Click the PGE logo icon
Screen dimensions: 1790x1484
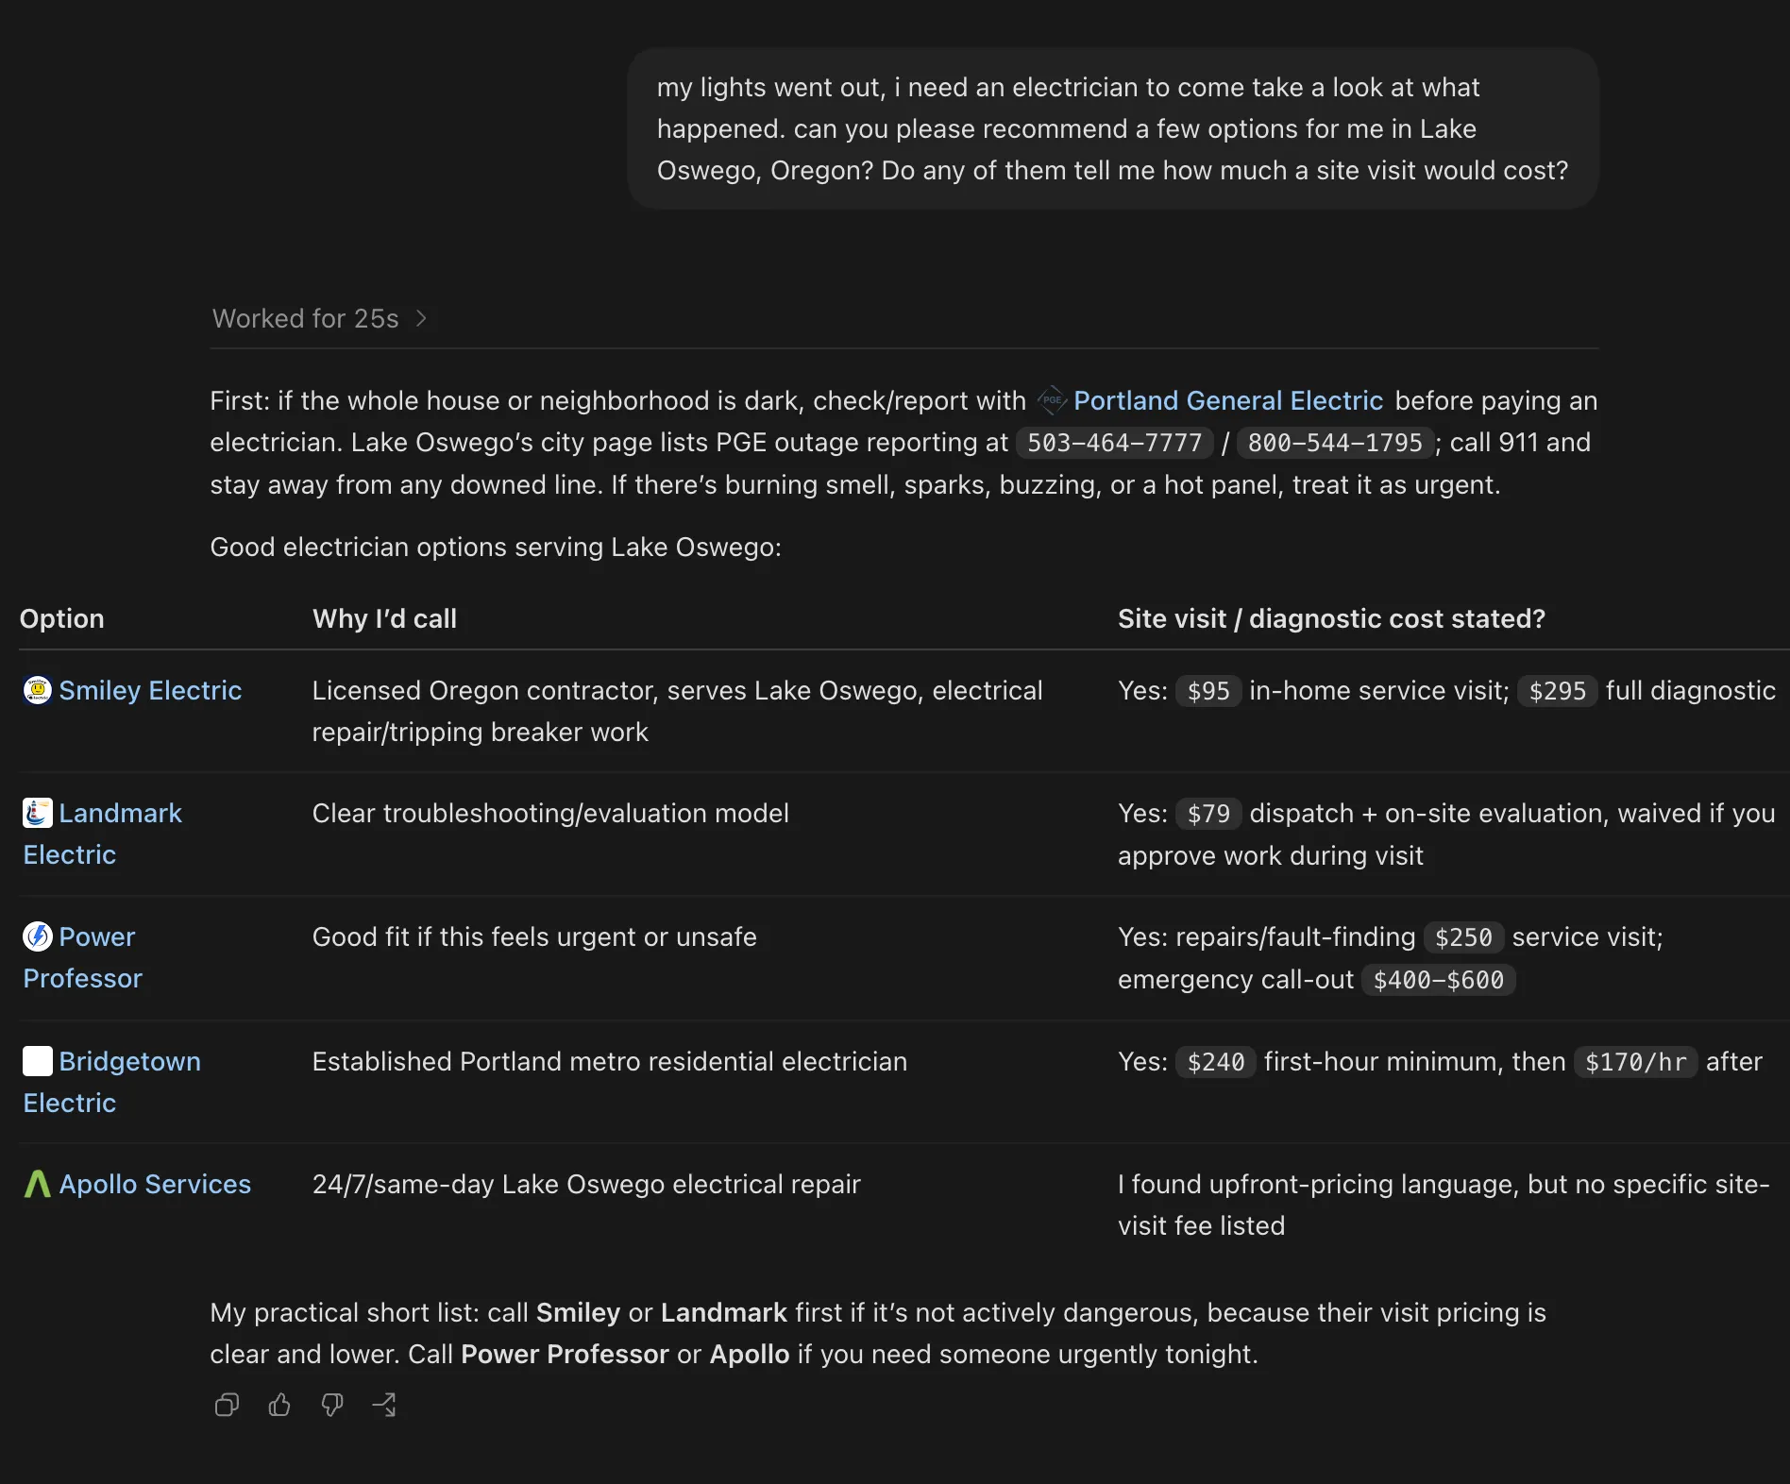tap(1052, 400)
